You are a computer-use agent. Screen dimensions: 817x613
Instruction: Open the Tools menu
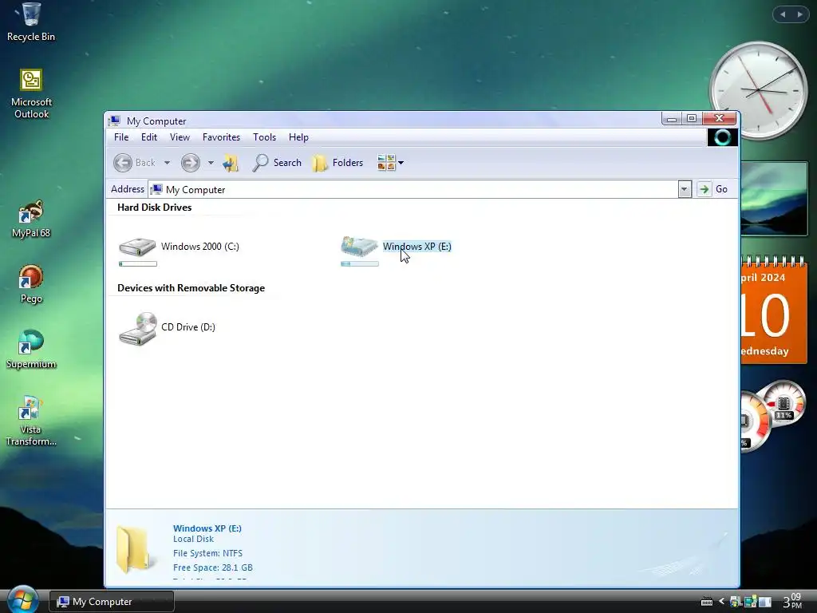point(265,137)
